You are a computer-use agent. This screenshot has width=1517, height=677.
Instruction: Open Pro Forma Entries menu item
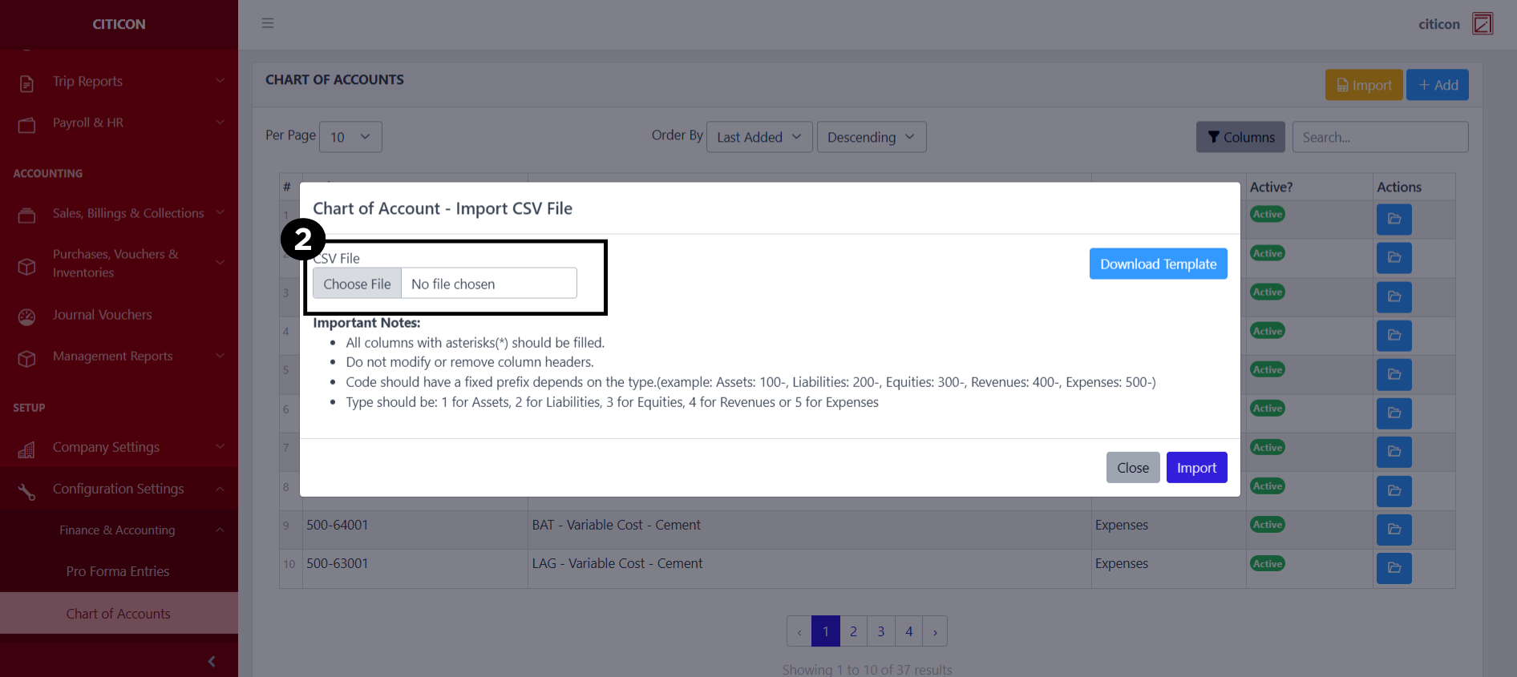[x=118, y=571]
